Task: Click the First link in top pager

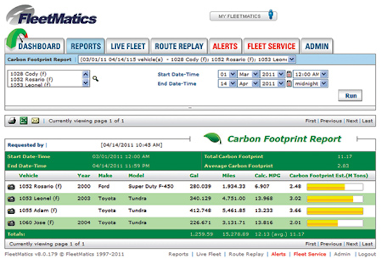Action: click(x=310, y=121)
